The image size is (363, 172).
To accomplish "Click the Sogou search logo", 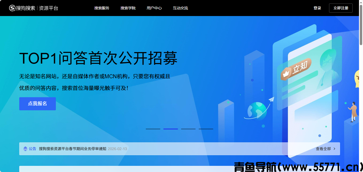I will click(x=22, y=8).
